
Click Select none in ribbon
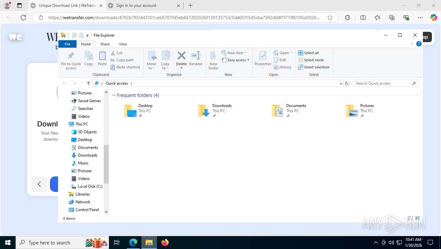tap(311, 60)
